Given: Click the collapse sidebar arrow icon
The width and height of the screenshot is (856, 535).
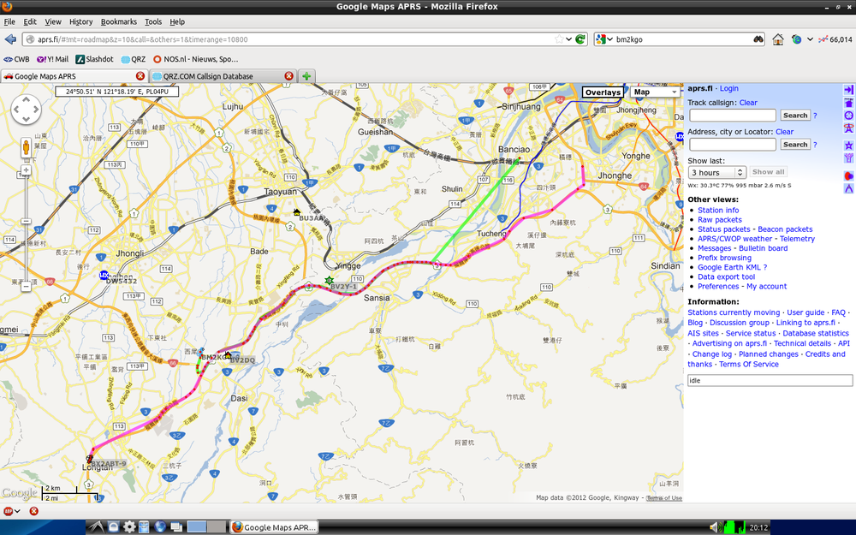Looking at the screenshot, I should [848, 89].
